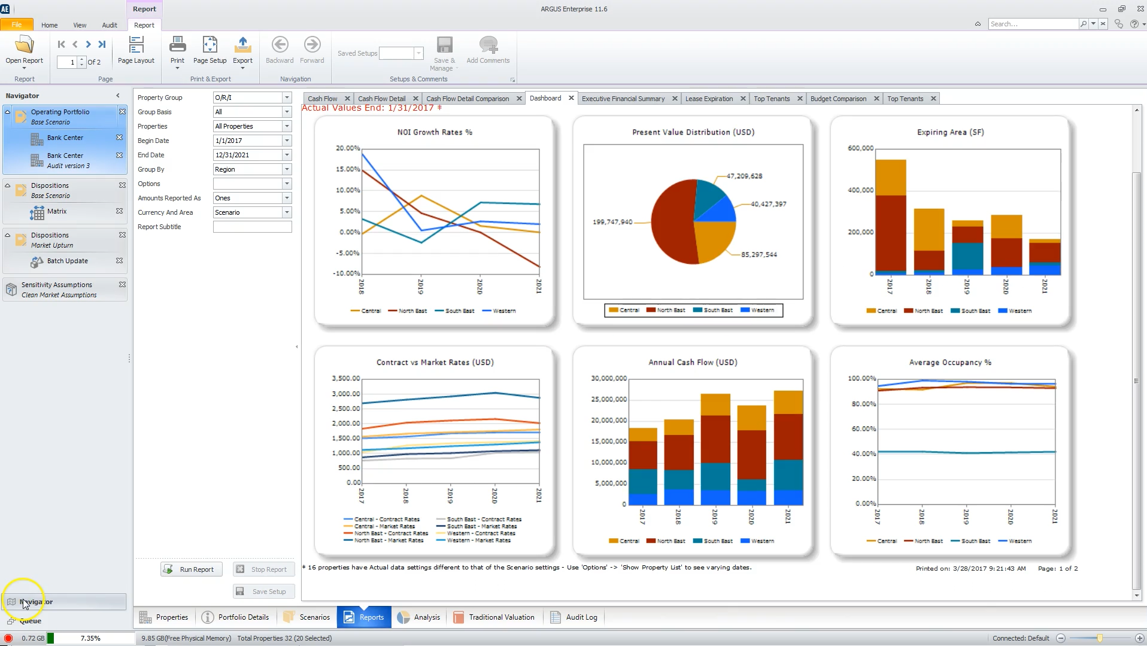Open the Matrix item under Dispositions
Viewport: 1147px width, 646px height.
(x=57, y=211)
